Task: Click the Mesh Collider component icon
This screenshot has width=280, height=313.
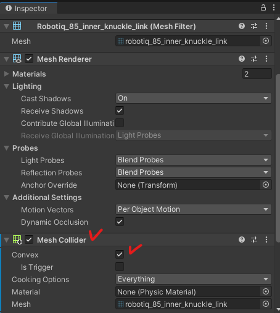Action: (17, 240)
